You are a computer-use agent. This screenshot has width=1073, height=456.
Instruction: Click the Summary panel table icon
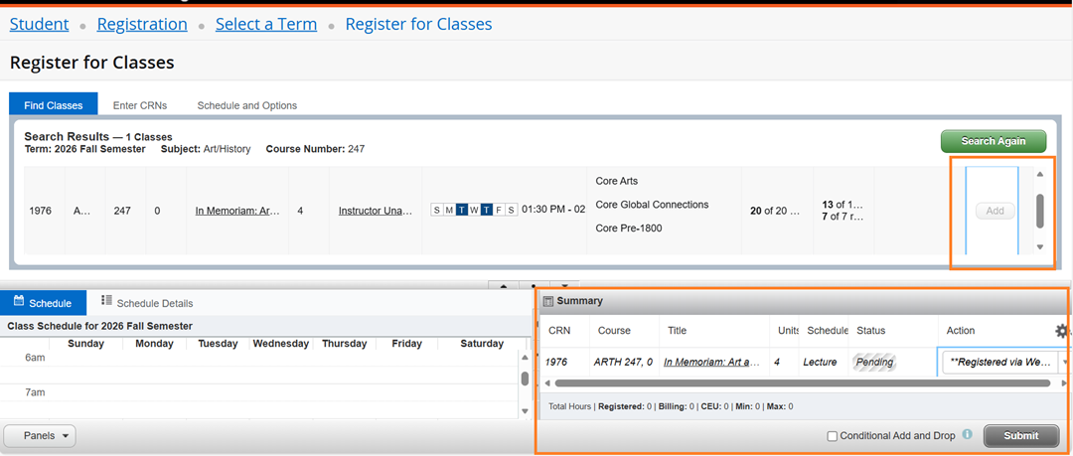tap(547, 301)
